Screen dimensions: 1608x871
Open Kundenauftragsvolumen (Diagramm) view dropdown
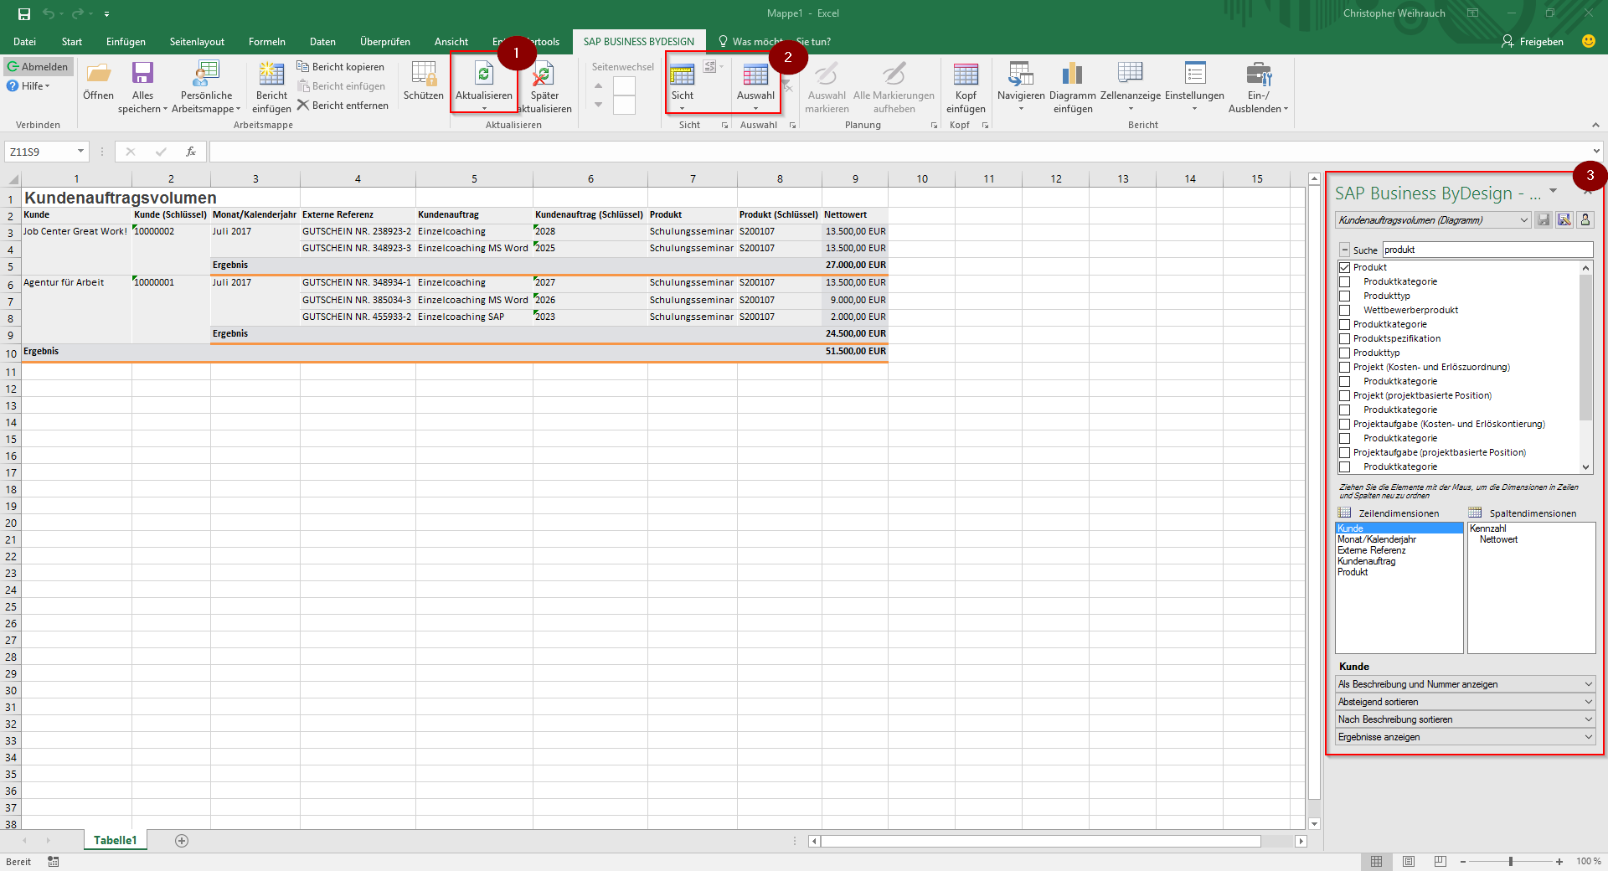pyautogui.click(x=1433, y=220)
